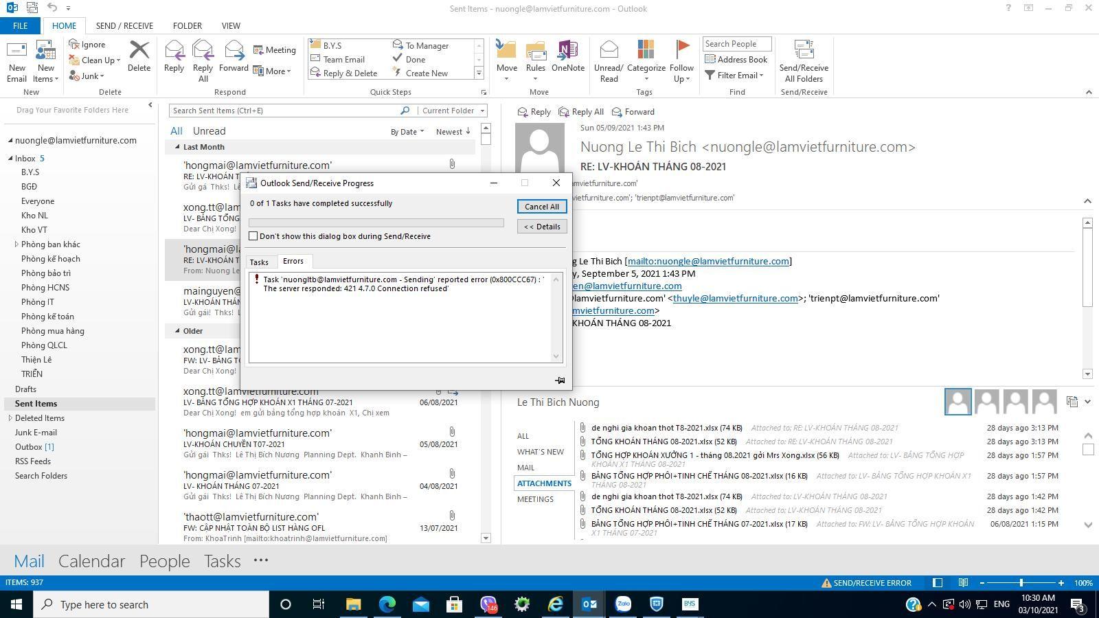Click the << Details button

pos(542,227)
